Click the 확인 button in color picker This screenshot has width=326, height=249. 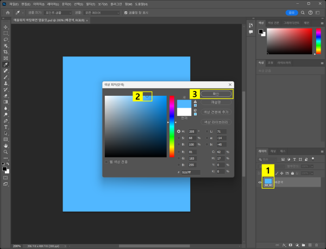[x=217, y=94]
